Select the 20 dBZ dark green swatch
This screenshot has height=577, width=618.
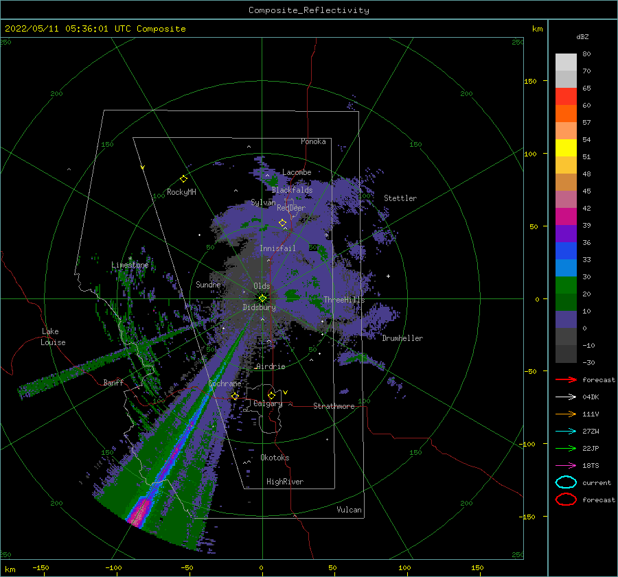click(566, 302)
